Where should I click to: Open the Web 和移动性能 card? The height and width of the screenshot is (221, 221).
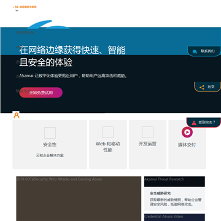pyautogui.click(x=108, y=144)
